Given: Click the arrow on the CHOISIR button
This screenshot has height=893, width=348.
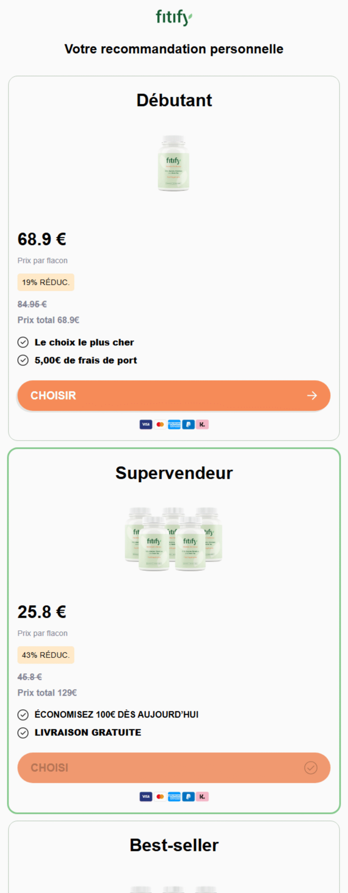Looking at the screenshot, I should pos(312,396).
